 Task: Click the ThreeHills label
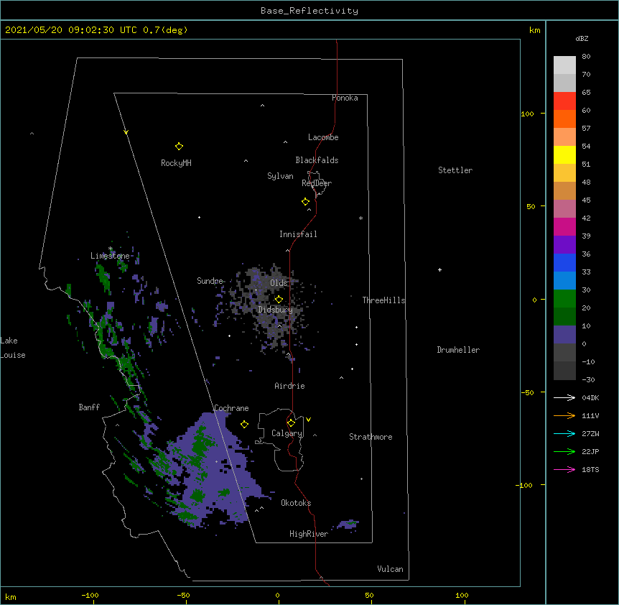383,300
